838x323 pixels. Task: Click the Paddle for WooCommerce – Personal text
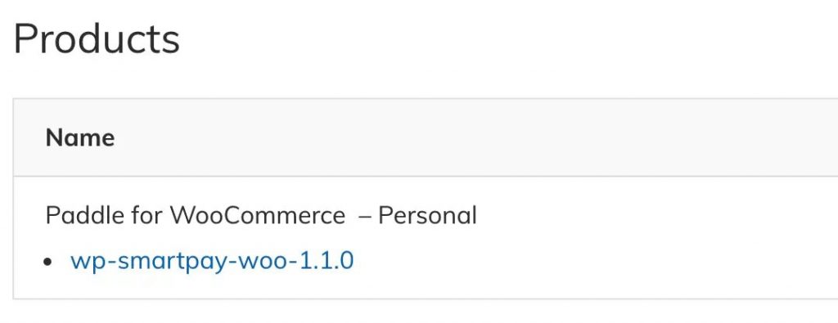pyautogui.click(x=261, y=216)
